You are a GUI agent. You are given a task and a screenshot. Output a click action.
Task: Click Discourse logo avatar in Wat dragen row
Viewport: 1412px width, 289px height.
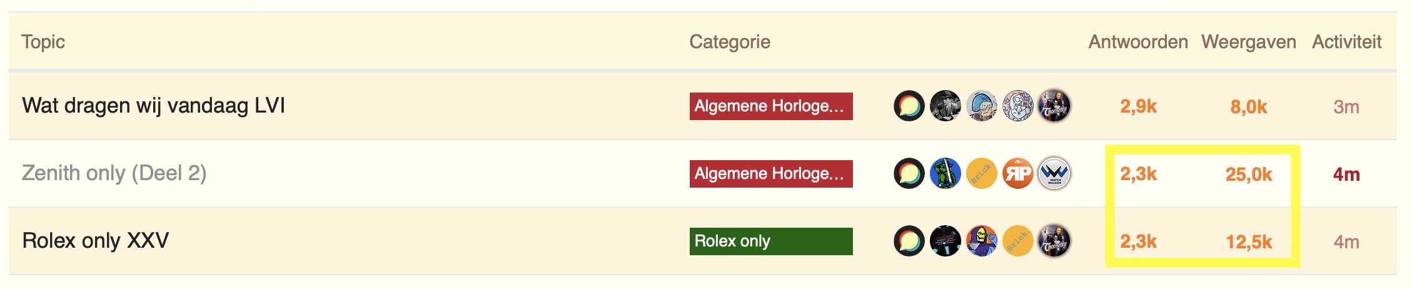(909, 106)
